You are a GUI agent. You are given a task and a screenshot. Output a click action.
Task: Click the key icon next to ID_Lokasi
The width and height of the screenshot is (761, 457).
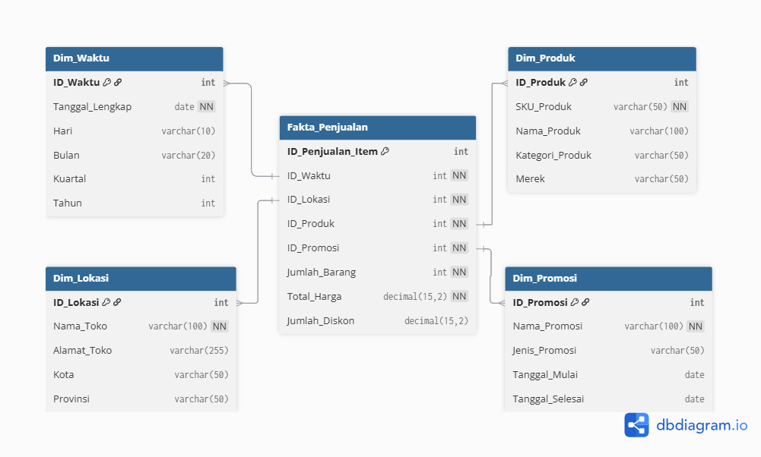coord(106,302)
